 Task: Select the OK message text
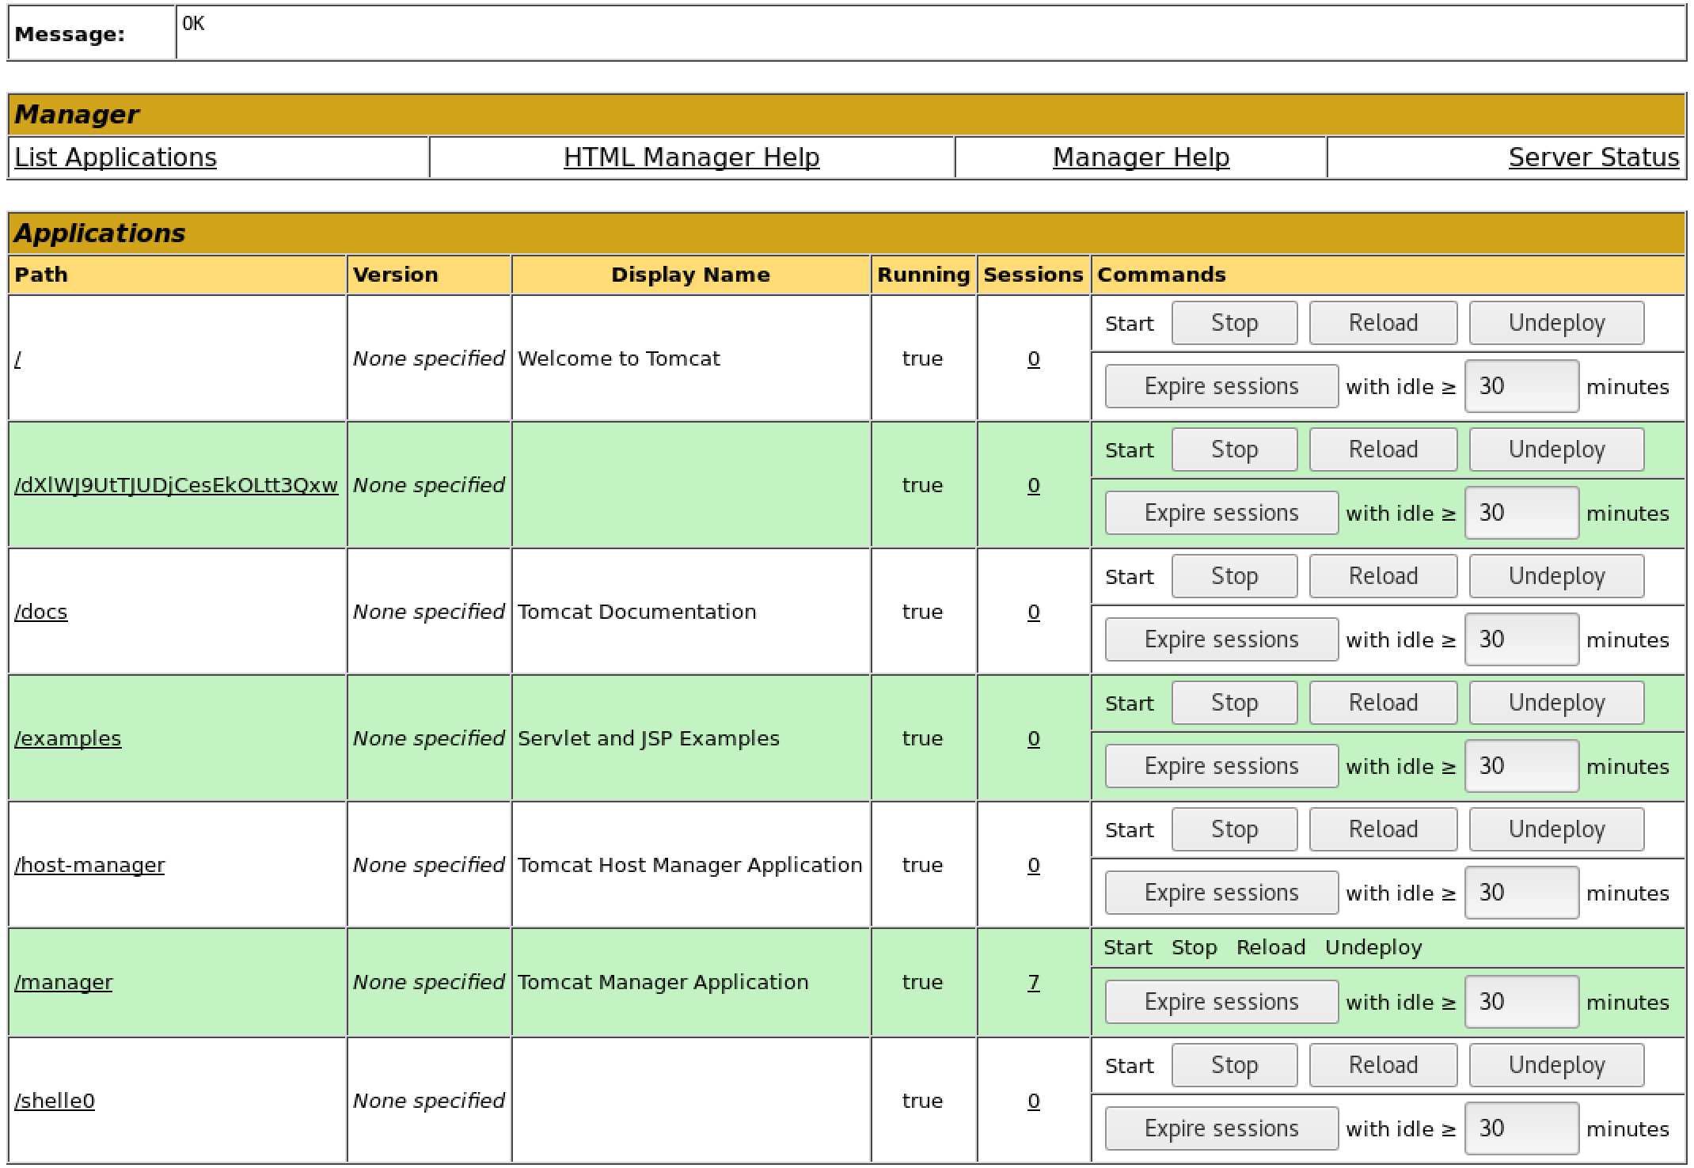coord(193,24)
